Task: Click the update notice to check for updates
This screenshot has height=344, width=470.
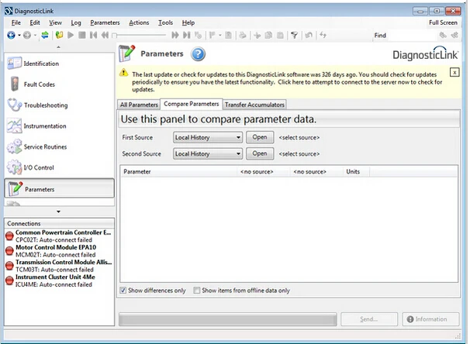Action: click(287, 82)
